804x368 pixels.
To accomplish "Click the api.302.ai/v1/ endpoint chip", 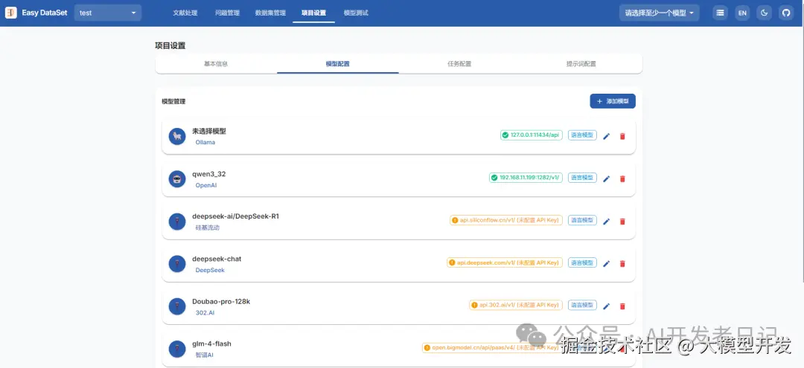I will pyautogui.click(x=516, y=305).
